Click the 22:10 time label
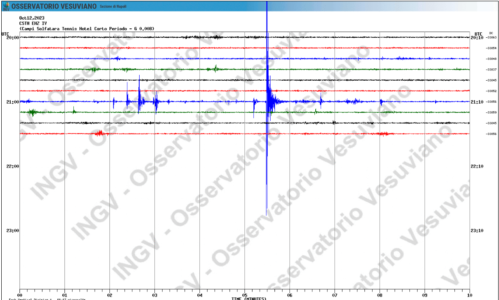 point(477,166)
